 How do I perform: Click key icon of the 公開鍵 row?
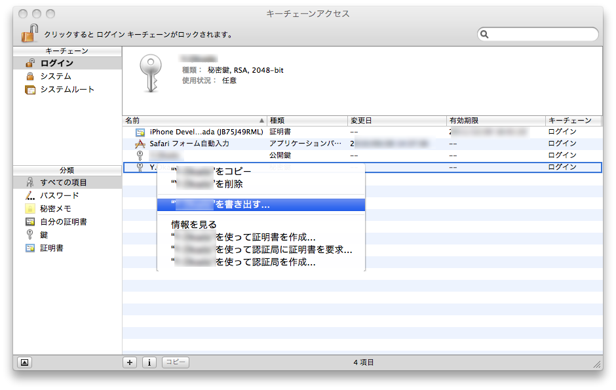coord(140,155)
